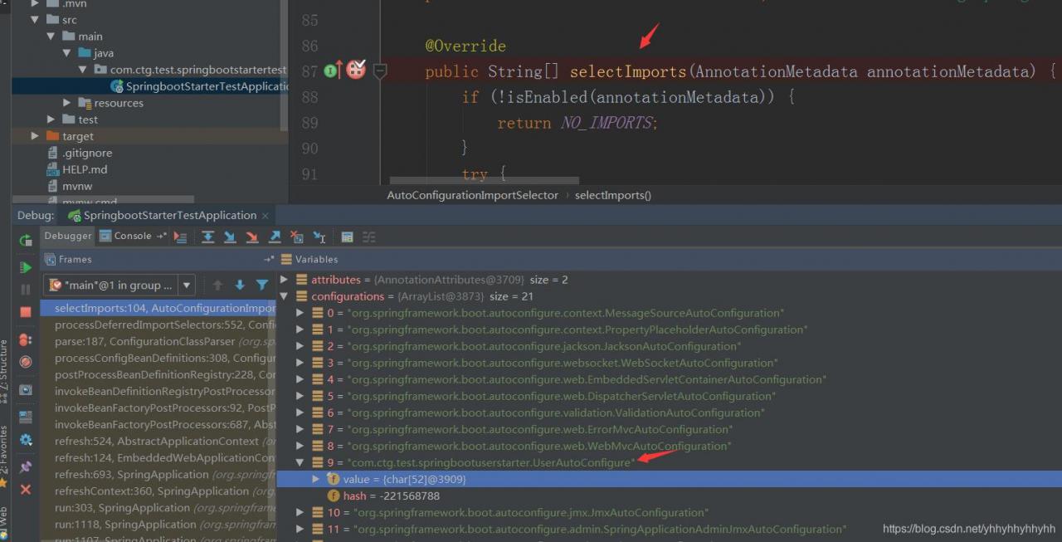Image resolution: width=1062 pixels, height=542 pixels.
Task: Click the Force Step Into red arrow
Action: (x=252, y=237)
